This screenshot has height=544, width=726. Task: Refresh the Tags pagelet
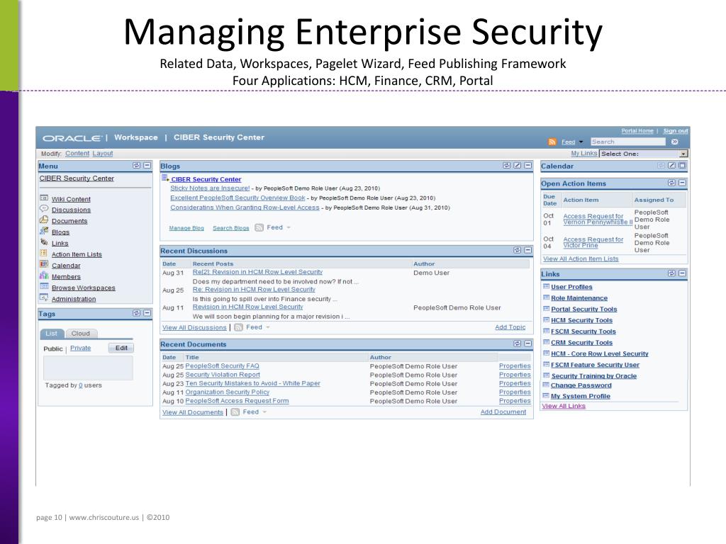coord(137,313)
